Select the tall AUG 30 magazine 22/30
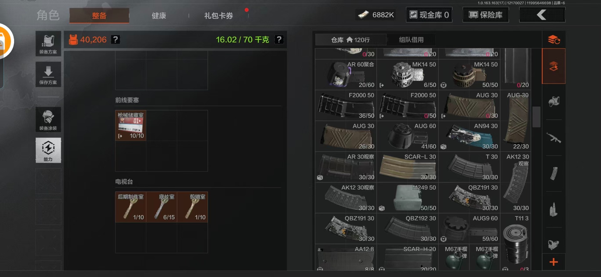 tap(516, 121)
